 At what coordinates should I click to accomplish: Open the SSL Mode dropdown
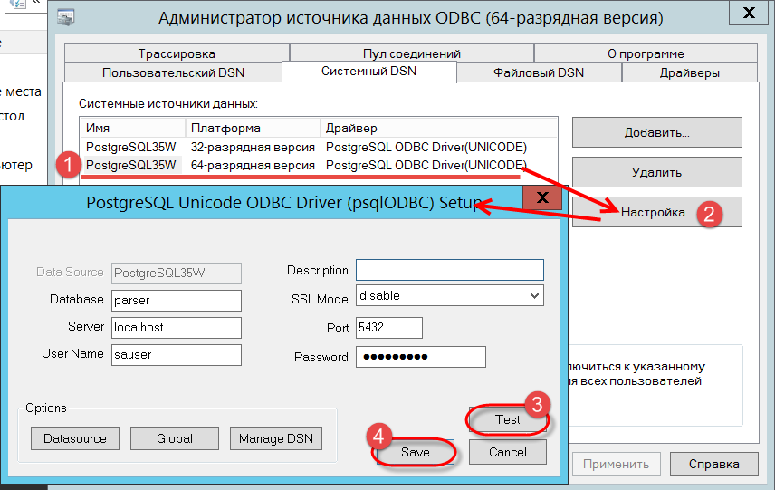pyautogui.click(x=449, y=295)
